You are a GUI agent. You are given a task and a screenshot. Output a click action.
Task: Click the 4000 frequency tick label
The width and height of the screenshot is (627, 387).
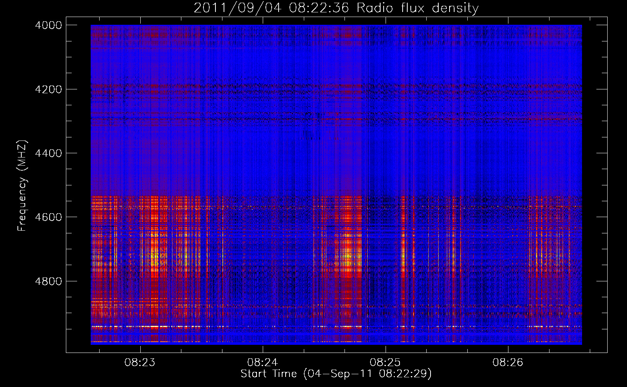pos(48,25)
